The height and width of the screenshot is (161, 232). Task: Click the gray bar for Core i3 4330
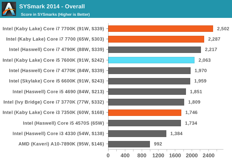click(137, 133)
